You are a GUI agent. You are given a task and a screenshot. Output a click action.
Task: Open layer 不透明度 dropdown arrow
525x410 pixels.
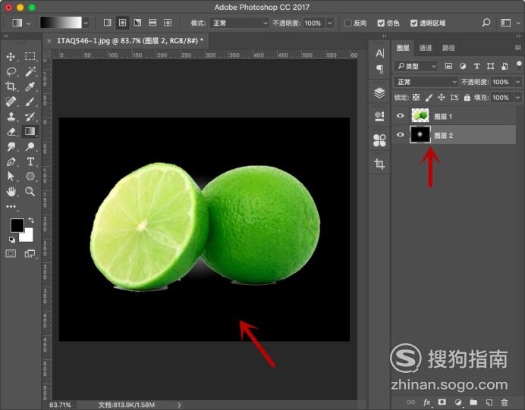coord(518,82)
